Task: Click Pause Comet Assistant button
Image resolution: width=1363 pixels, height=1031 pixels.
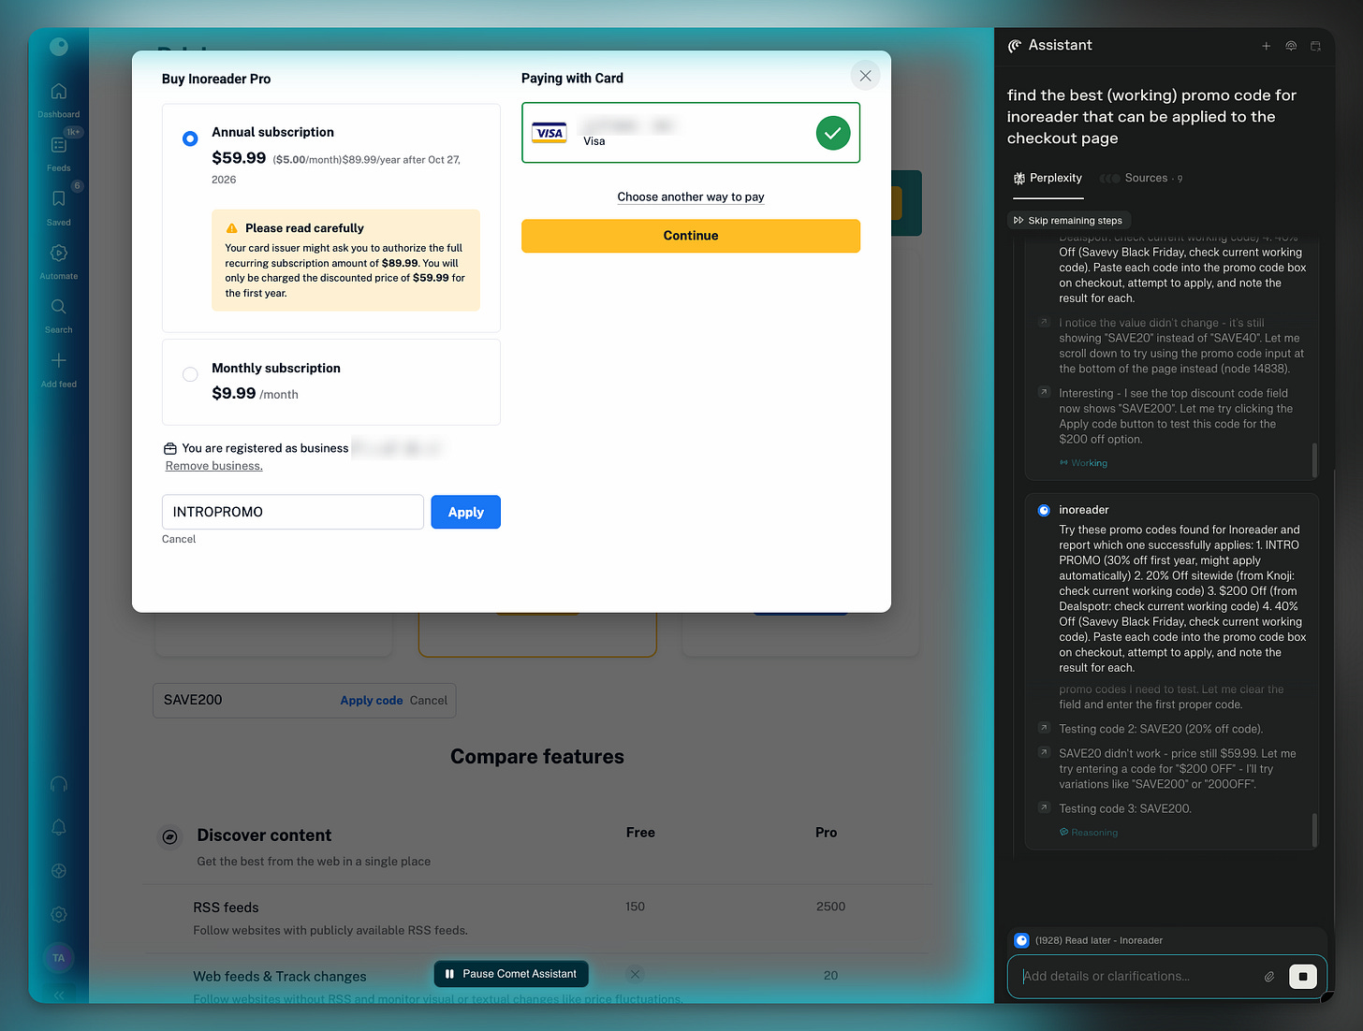Action: (511, 974)
